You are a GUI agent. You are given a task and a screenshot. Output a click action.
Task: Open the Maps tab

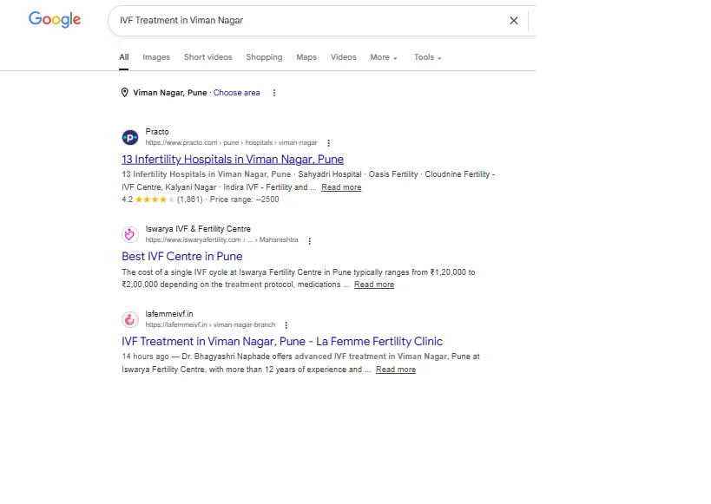[306, 57]
